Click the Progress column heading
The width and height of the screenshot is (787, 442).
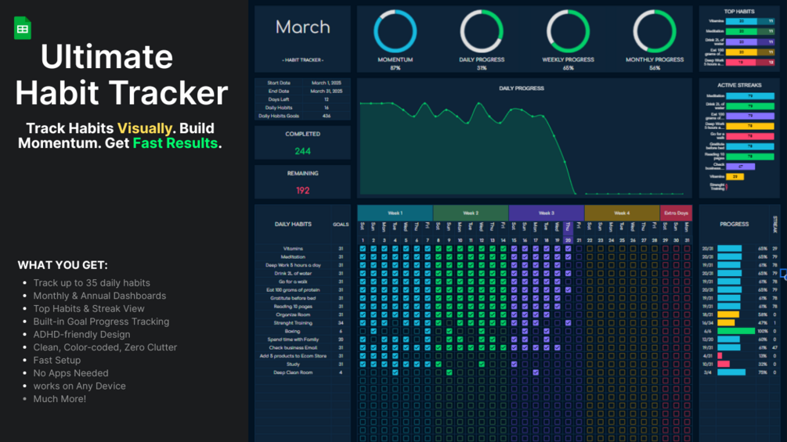point(735,224)
